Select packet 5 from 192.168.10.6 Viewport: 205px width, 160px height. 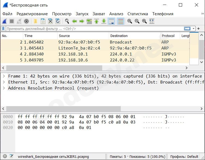tap(95, 60)
